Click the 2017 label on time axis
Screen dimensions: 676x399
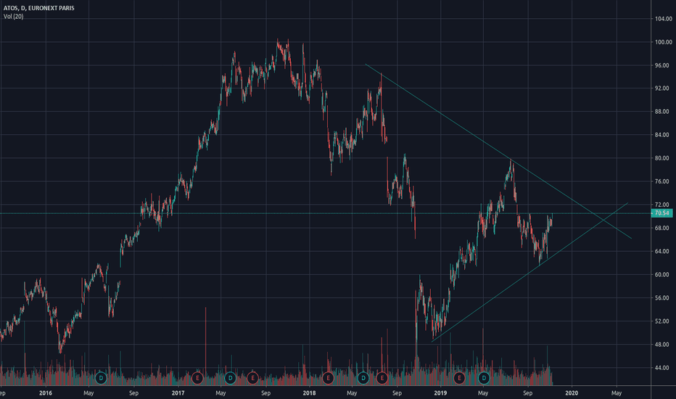point(178,393)
